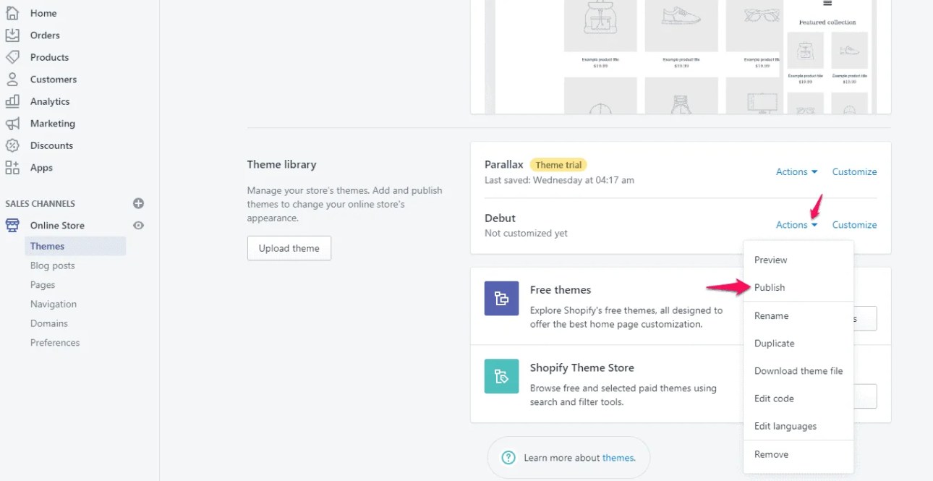The image size is (933, 481).
Task: Click the help question mark icon
Action: [x=509, y=457]
